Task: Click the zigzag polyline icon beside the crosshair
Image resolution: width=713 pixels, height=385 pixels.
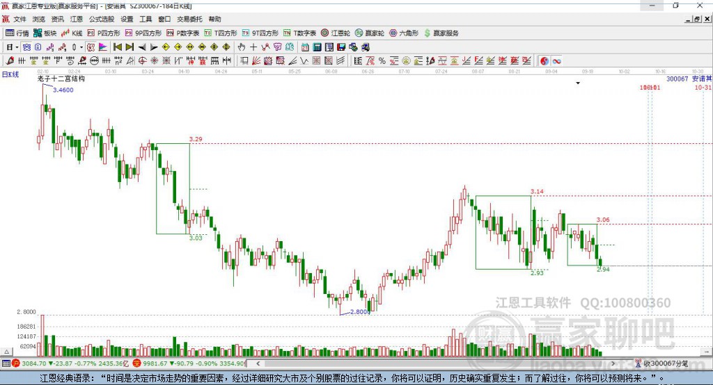Action: click(x=265, y=47)
